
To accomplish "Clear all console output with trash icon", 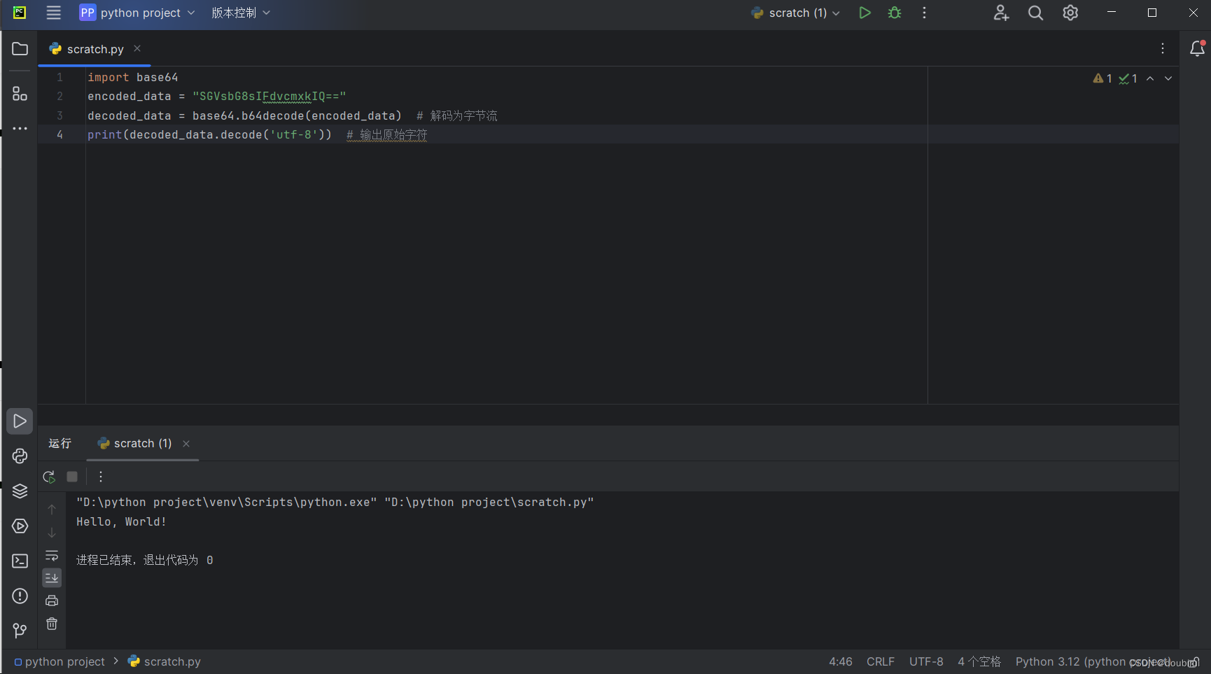I will [x=52, y=624].
